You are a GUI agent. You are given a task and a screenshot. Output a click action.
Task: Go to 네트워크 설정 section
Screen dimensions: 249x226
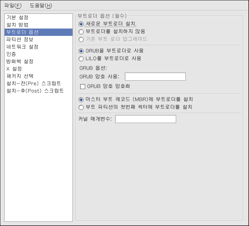(x=22, y=47)
